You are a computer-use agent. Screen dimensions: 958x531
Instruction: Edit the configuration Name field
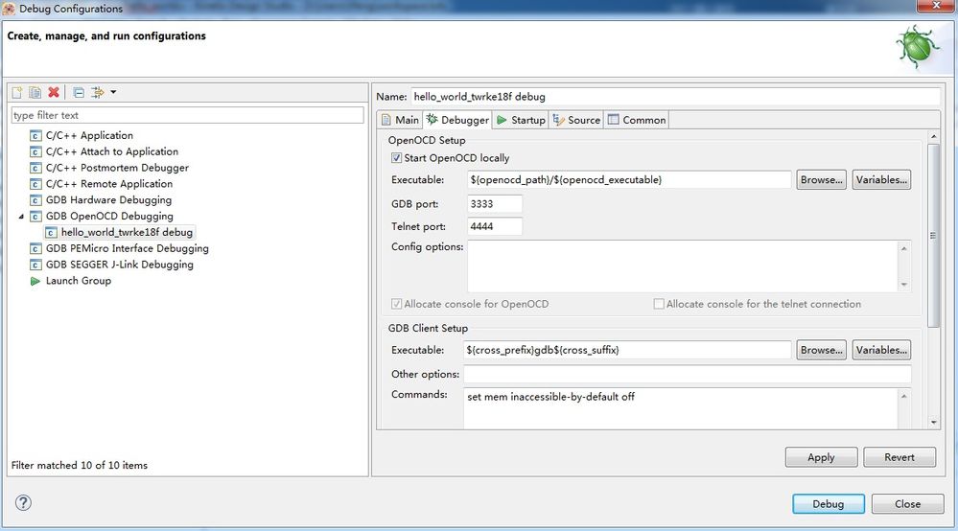tap(675, 97)
